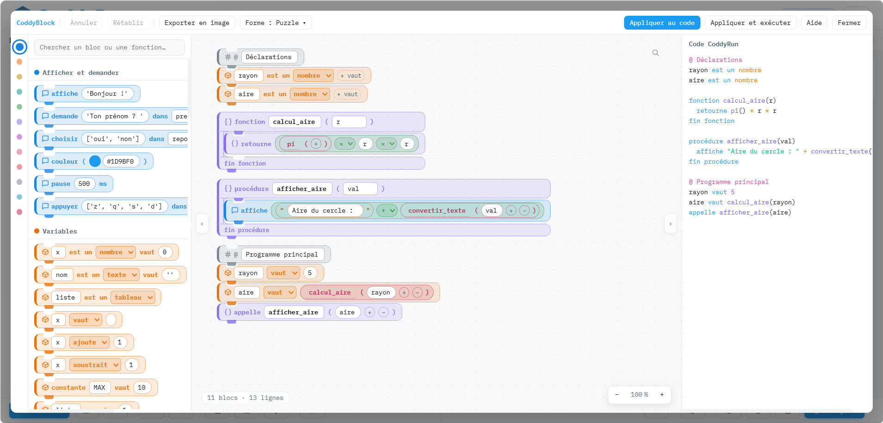The width and height of the screenshot is (883, 423).
Task: Open the Aide menu
Action: (x=814, y=23)
